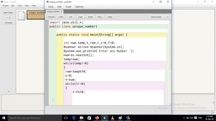The width and height of the screenshot is (216, 121).
Task: Click the 'temp=num;' line
Action: [x=72, y=59]
